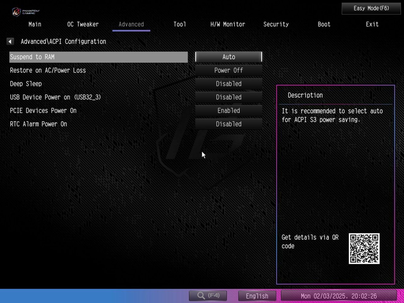This screenshot has height=303, width=404.
Task: Click the ASRock Phantom Gaming logo
Action: pos(26,12)
